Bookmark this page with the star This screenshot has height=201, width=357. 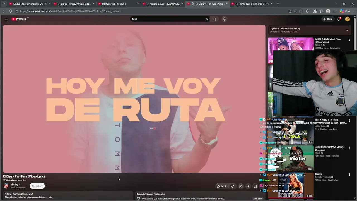tap(300, 11)
